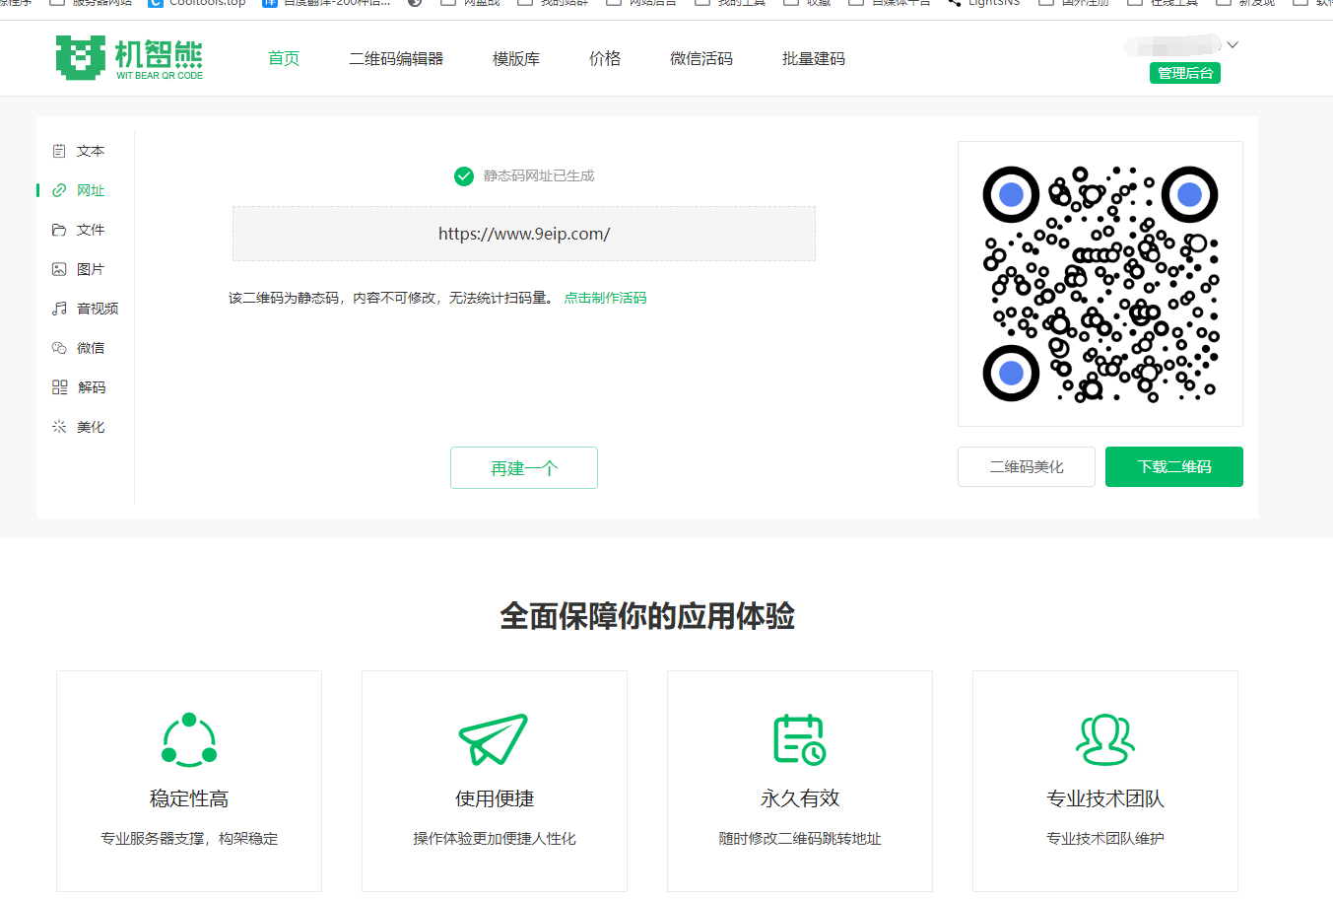1333x900 pixels.
Task: Click the WIT BEAR QR CODE logo
Action: click(x=129, y=58)
